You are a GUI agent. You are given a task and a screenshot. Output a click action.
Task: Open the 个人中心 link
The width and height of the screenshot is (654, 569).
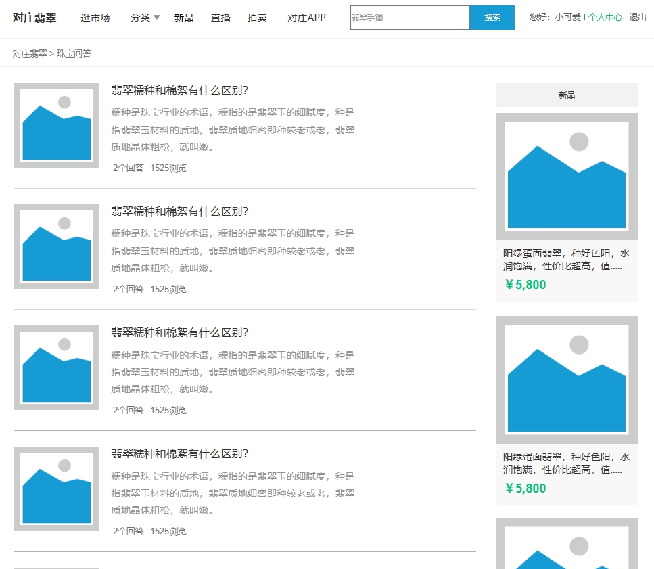[x=605, y=17]
